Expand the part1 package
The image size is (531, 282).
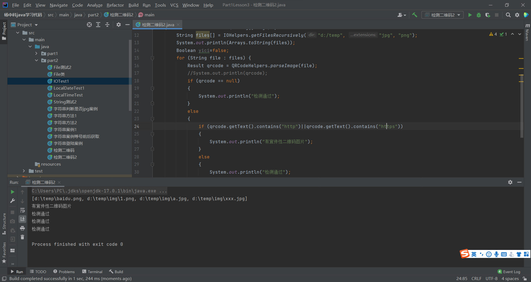tap(36, 53)
